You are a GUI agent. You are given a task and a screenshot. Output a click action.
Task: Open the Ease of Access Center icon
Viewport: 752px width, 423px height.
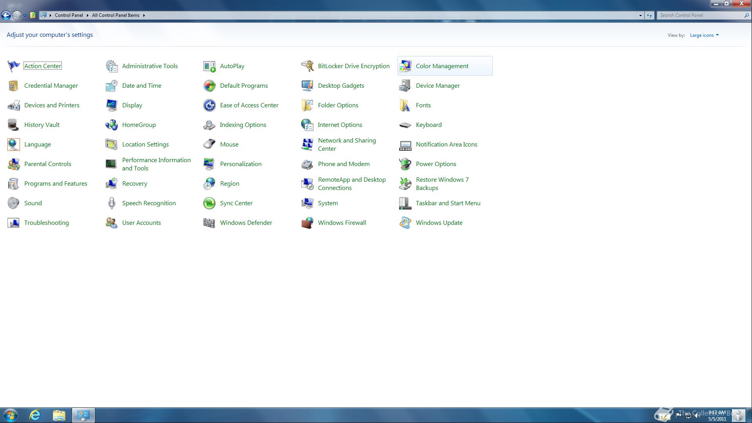[209, 105]
